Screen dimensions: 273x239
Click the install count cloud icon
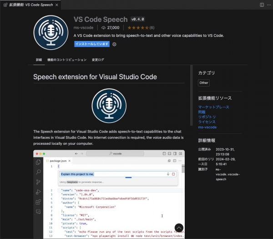pos(103,28)
